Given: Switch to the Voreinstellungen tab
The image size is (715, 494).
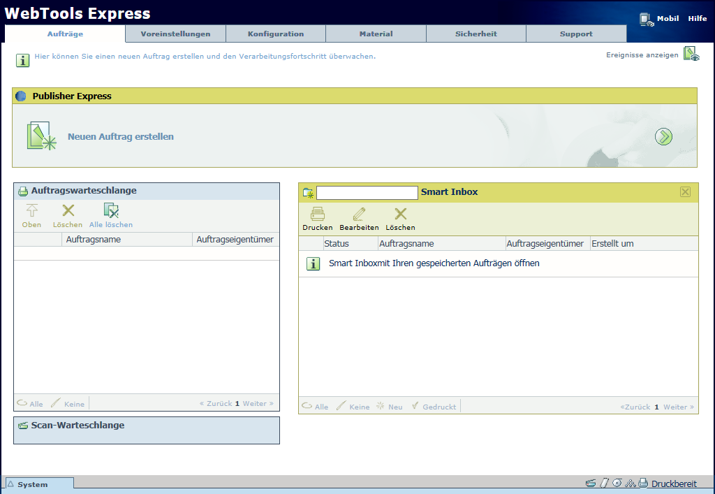Looking at the screenshot, I should (x=175, y=34).
